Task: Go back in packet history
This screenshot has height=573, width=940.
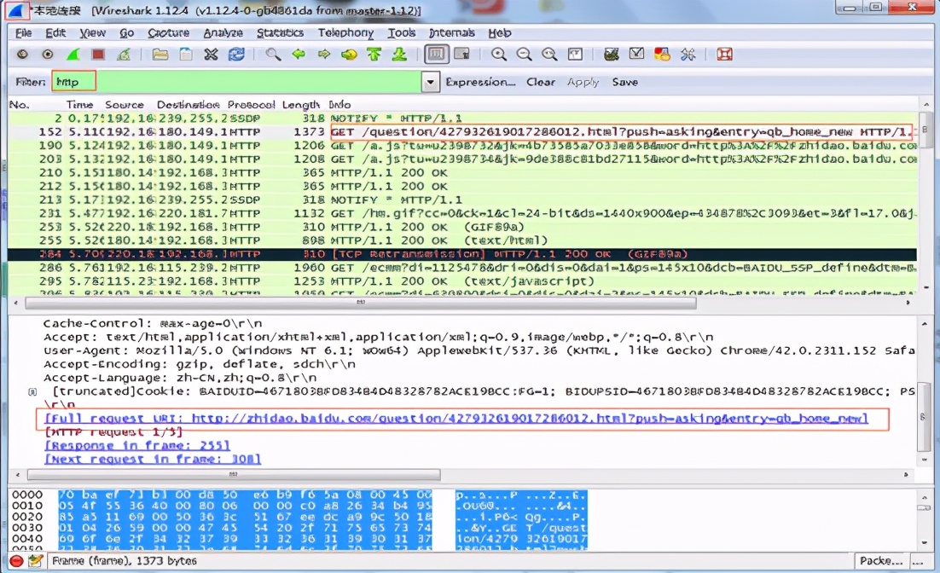Action: 299,55
